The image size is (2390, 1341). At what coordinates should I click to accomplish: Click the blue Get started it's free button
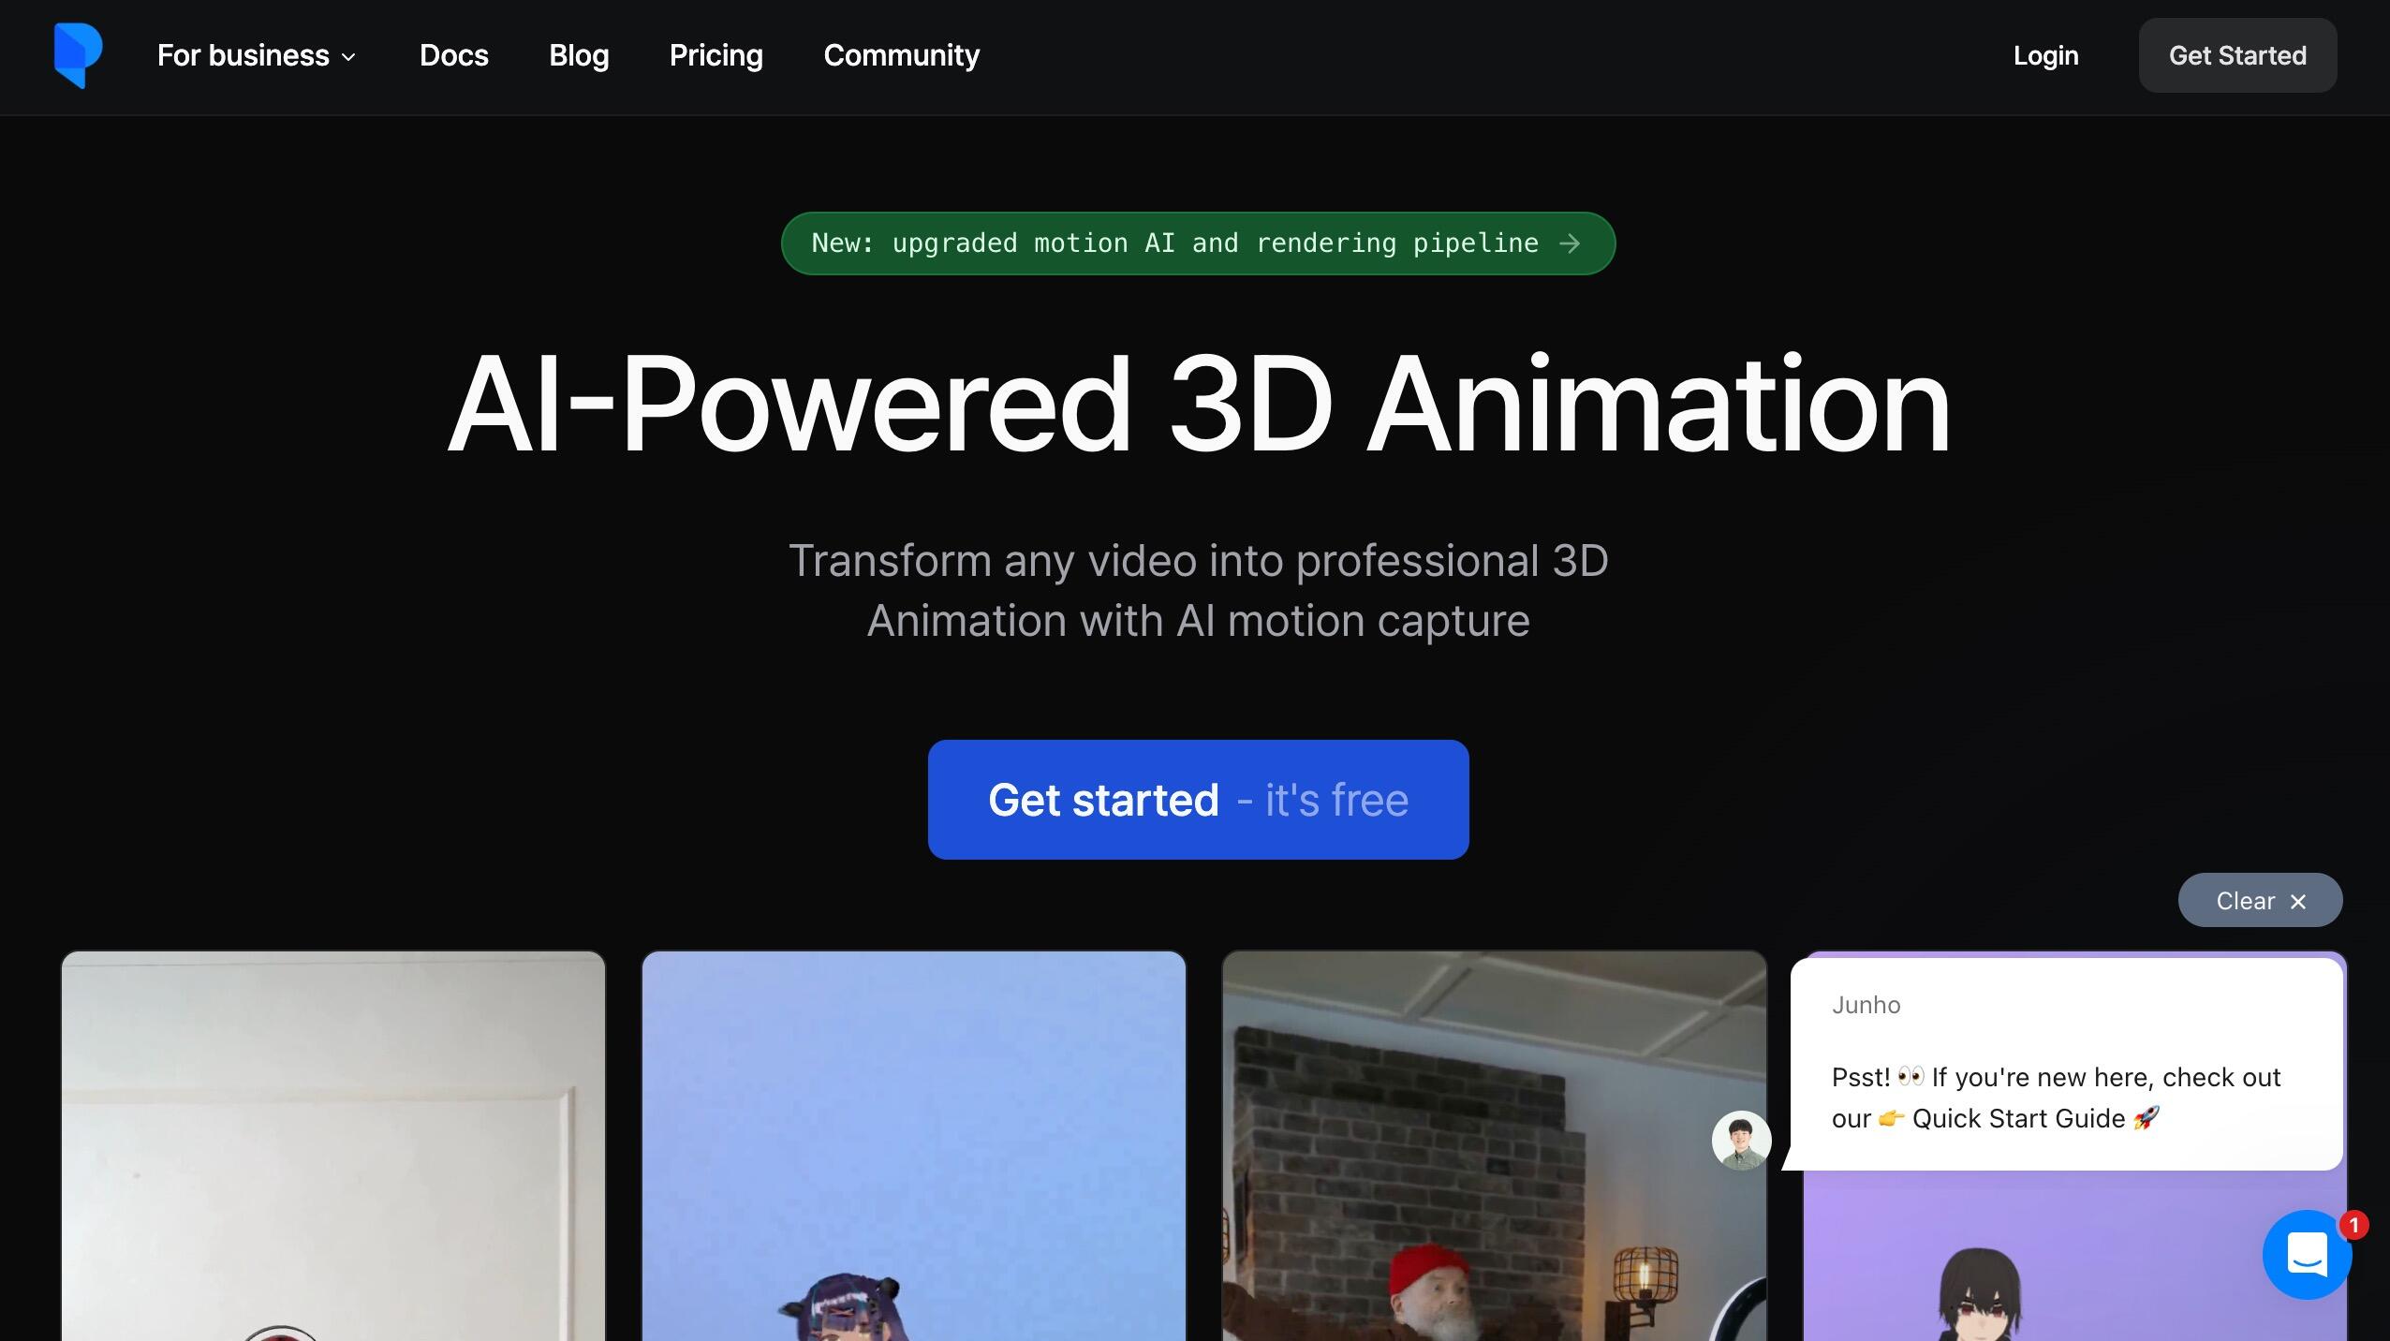coord(1198,800)
